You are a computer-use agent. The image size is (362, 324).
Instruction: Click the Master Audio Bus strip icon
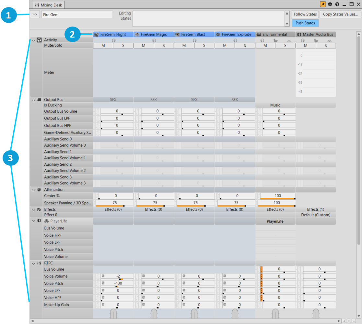[x=299, y=35]
